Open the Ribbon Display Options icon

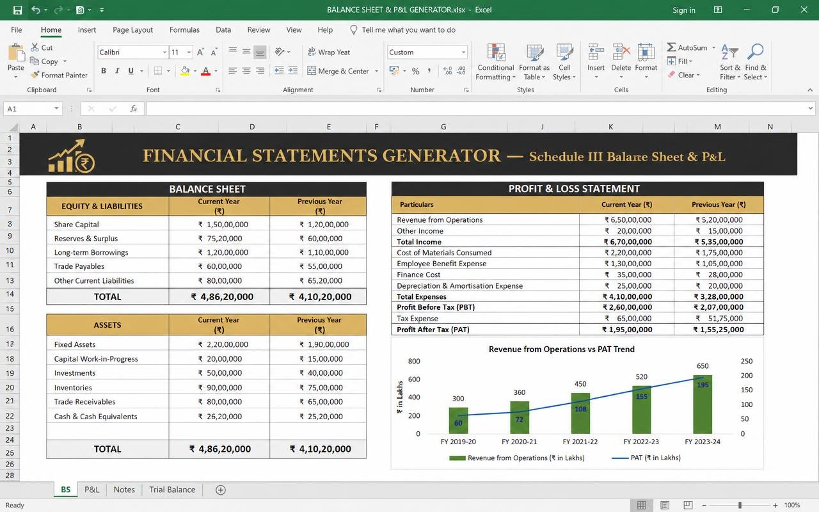[x=718, y=10]
